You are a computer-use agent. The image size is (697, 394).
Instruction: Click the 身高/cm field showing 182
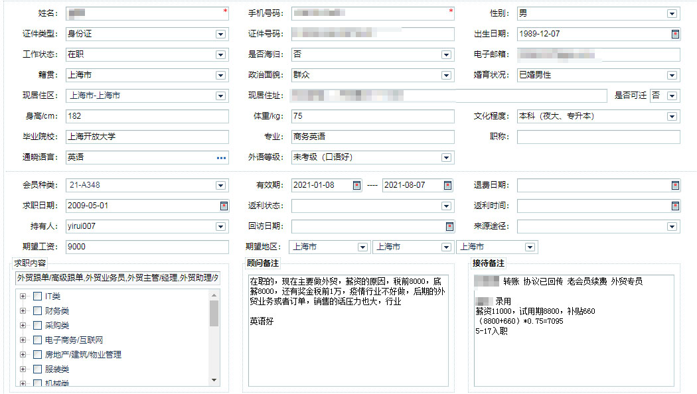[x=147, y=116]
